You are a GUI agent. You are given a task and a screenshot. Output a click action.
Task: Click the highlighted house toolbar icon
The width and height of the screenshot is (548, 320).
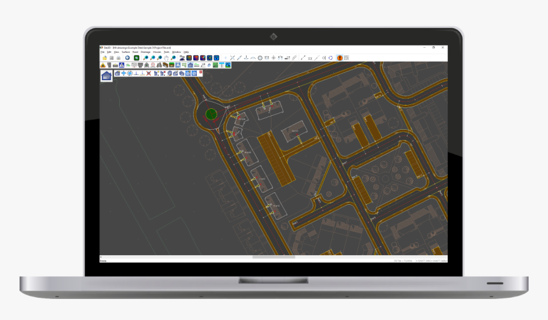click(190, 65)
